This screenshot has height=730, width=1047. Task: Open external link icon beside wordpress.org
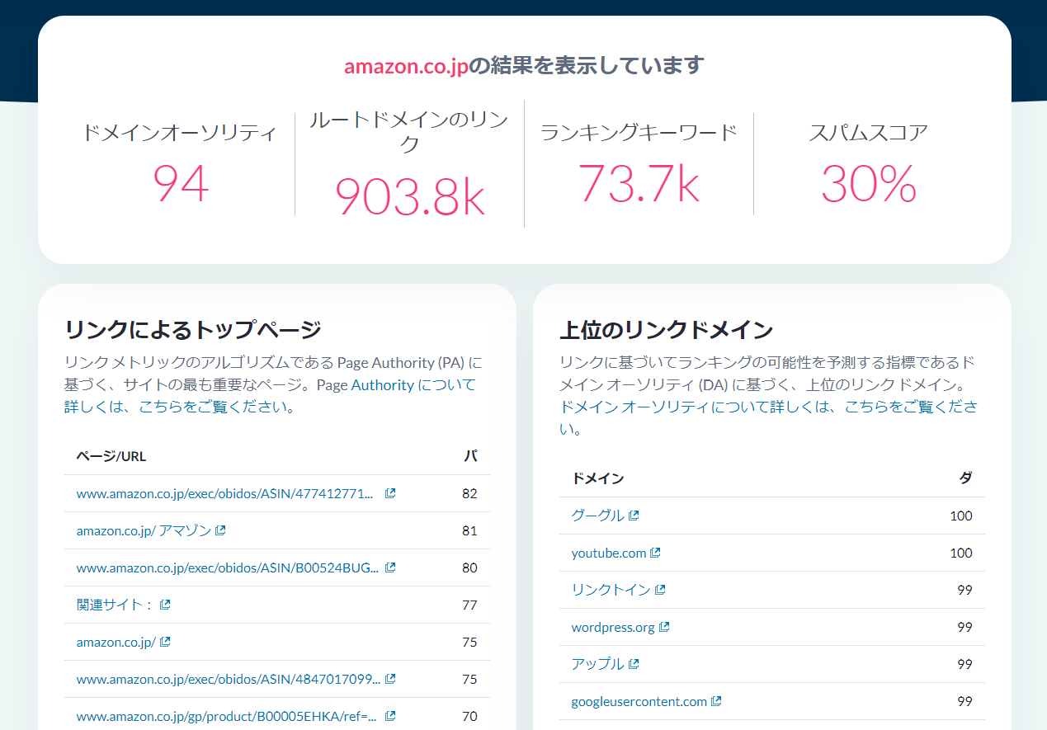point(664,627)
